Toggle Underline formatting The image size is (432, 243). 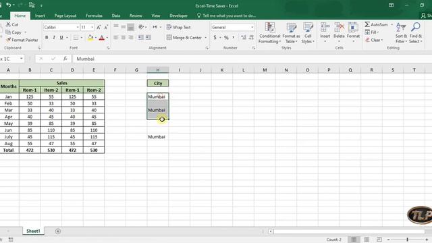[61, 38]
